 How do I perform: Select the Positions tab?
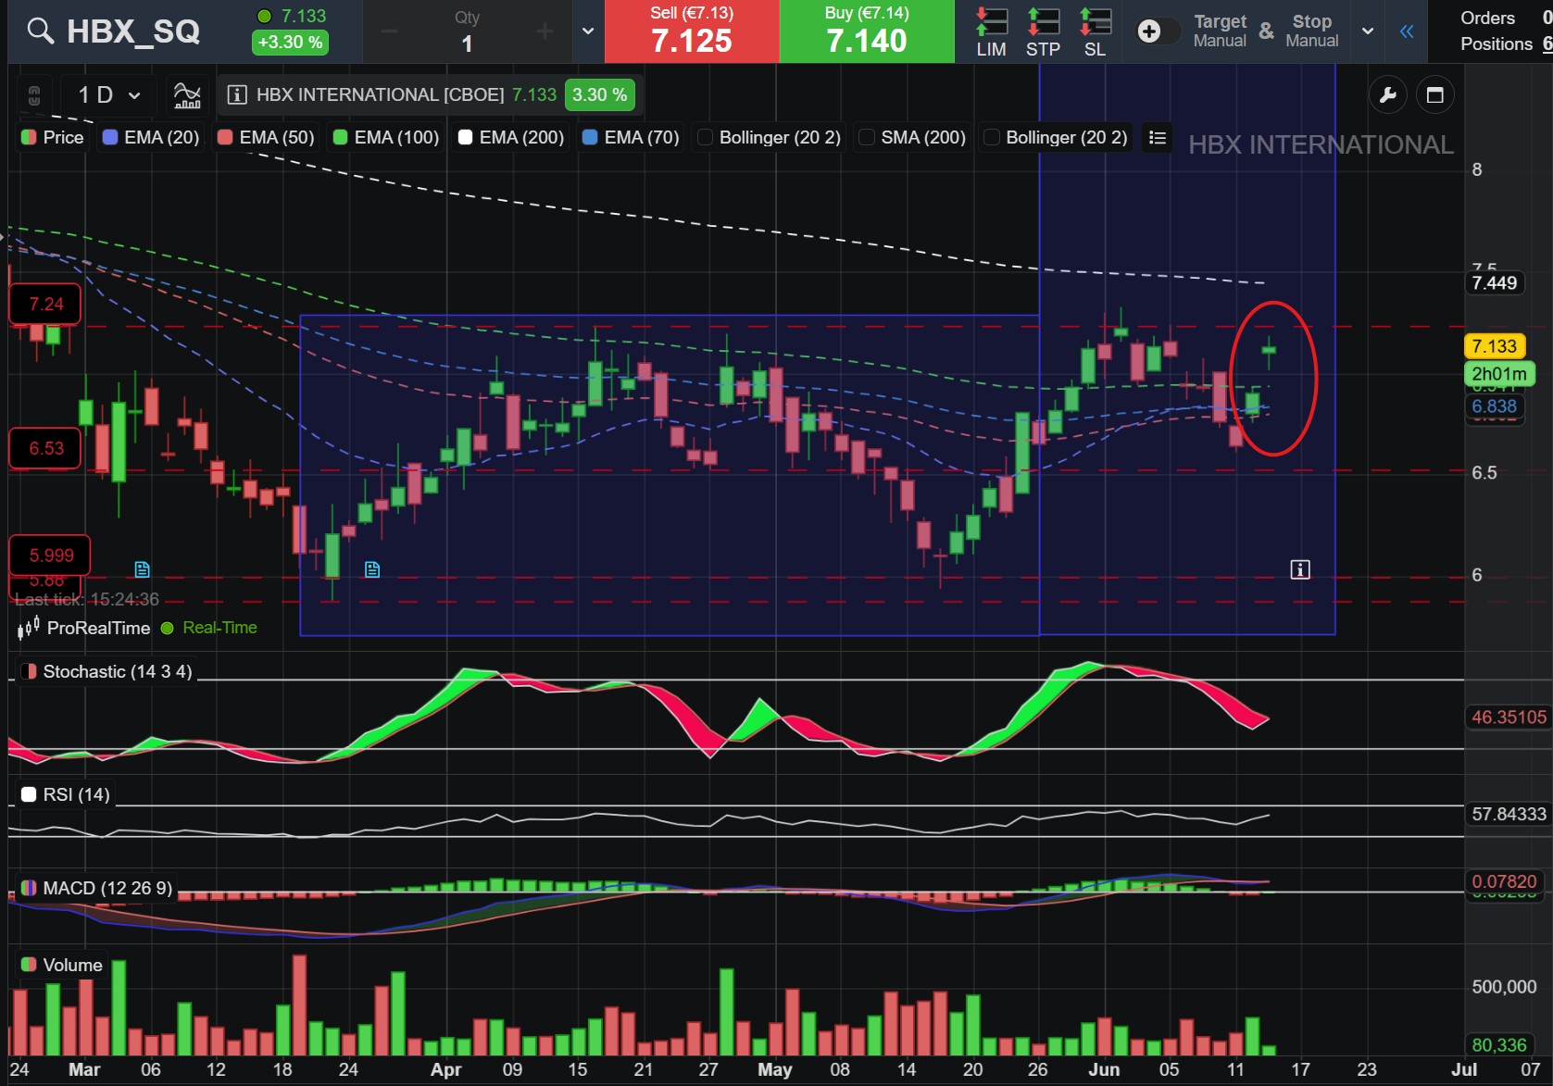1497,44
